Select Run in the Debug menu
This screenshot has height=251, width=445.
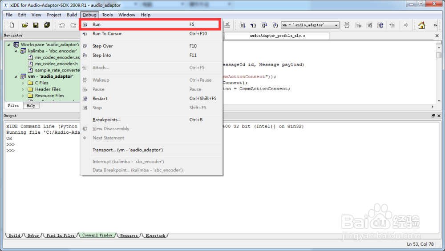coord(150,24)
